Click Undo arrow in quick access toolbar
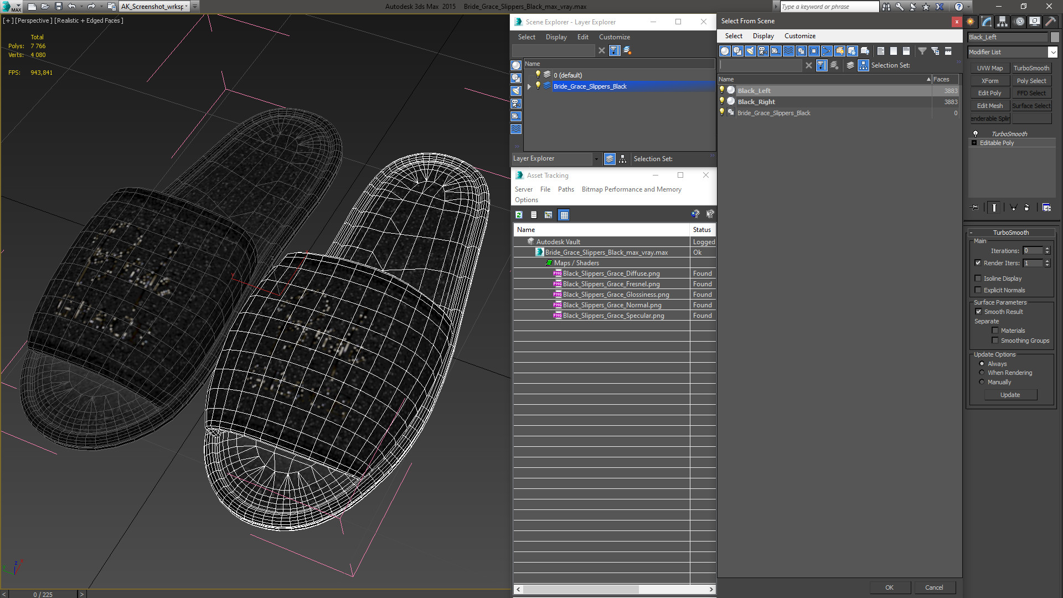This screenshot has height=598, width=1063. [71, 7]
